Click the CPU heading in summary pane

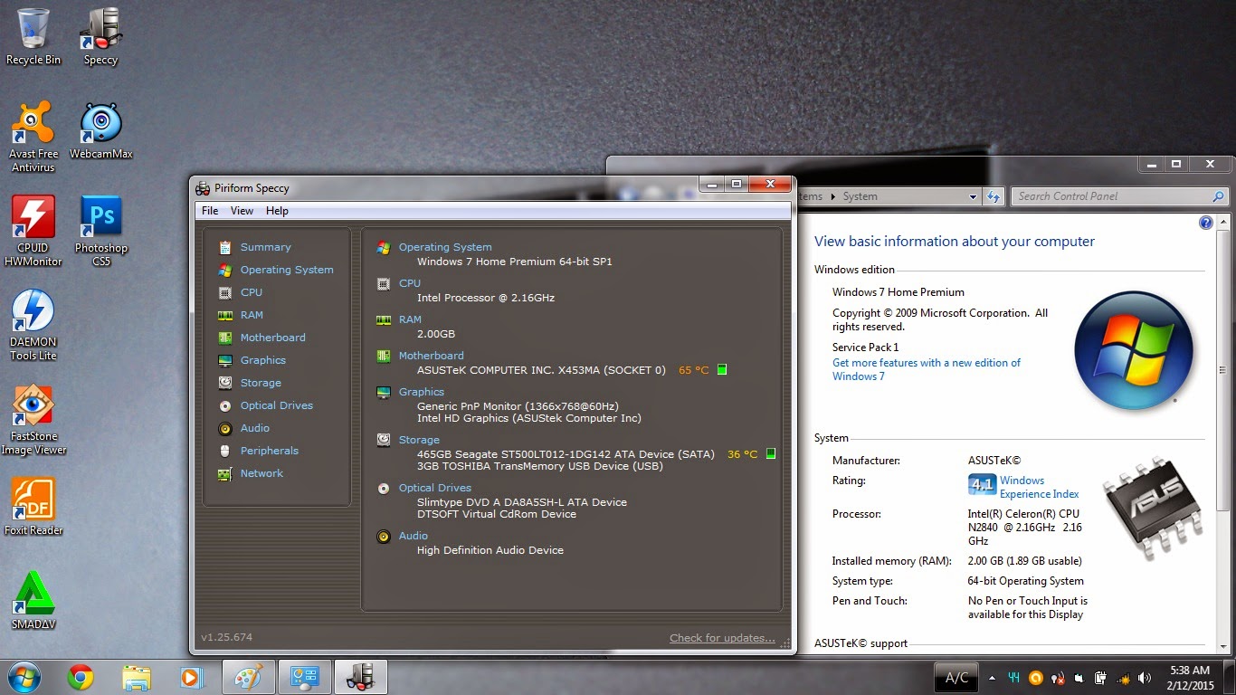[410, 283]
